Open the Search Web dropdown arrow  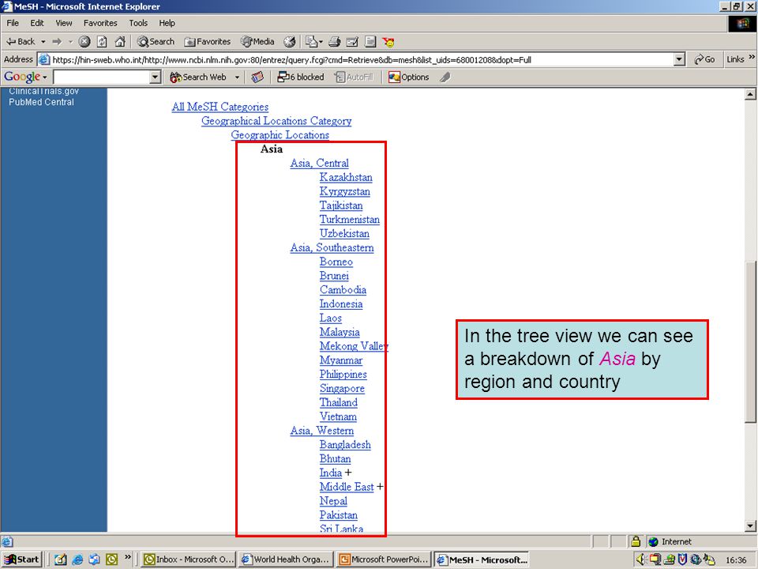pyautogui.click(x=237, y=77)
